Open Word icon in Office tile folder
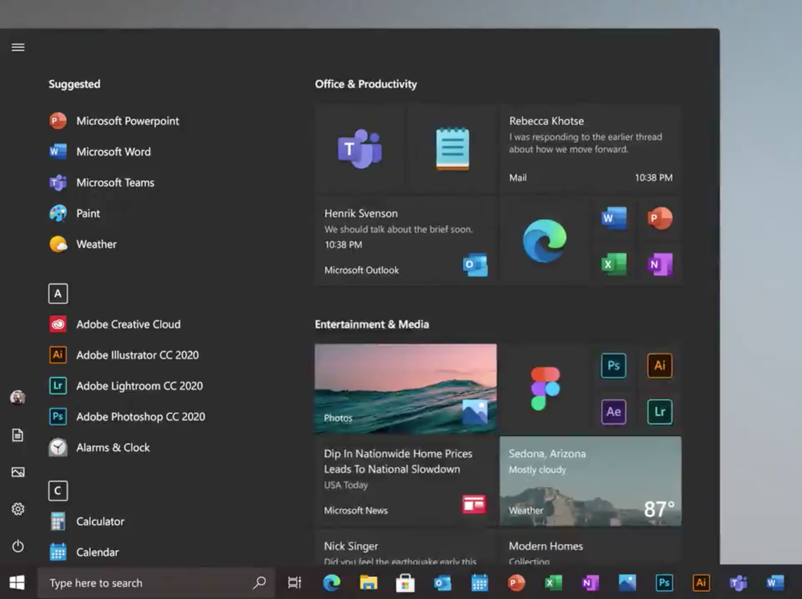Image resolution: width=802 pixels, height=599 pixels. point(614,218)
